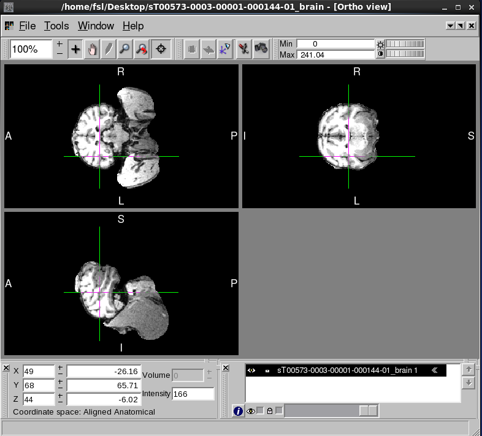
Task: Click the Z voxel field 44
Action: point(39,399)
